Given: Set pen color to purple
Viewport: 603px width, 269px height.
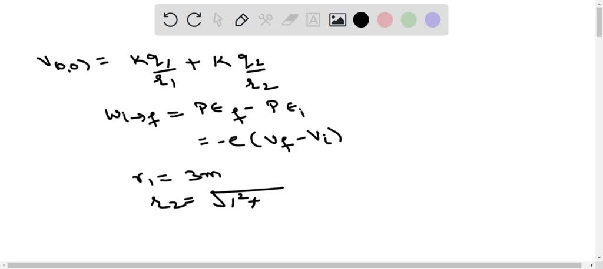Looking at the screenshot, I should coord(433,19).
